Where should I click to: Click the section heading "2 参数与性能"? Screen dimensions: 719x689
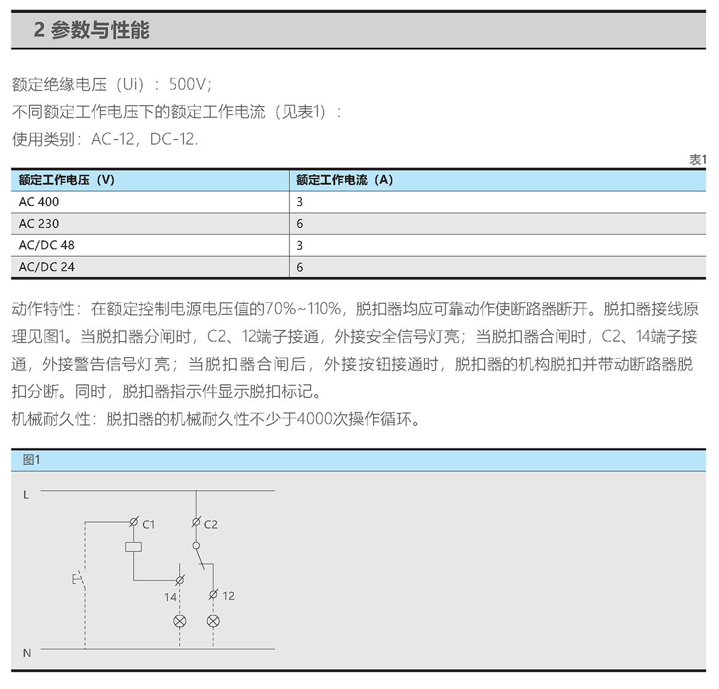tap(91, 30)
